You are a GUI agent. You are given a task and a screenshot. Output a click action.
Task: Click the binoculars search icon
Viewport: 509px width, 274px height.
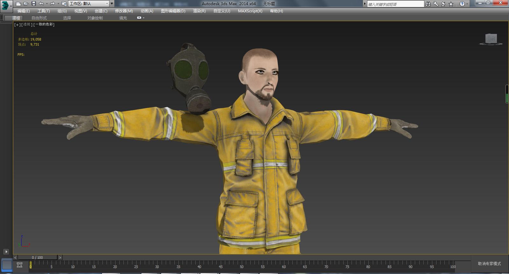[x=428, y=4]
